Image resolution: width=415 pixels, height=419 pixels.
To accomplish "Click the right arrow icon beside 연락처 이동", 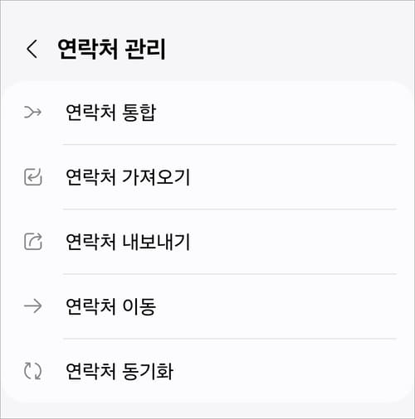I will [32, 306].
